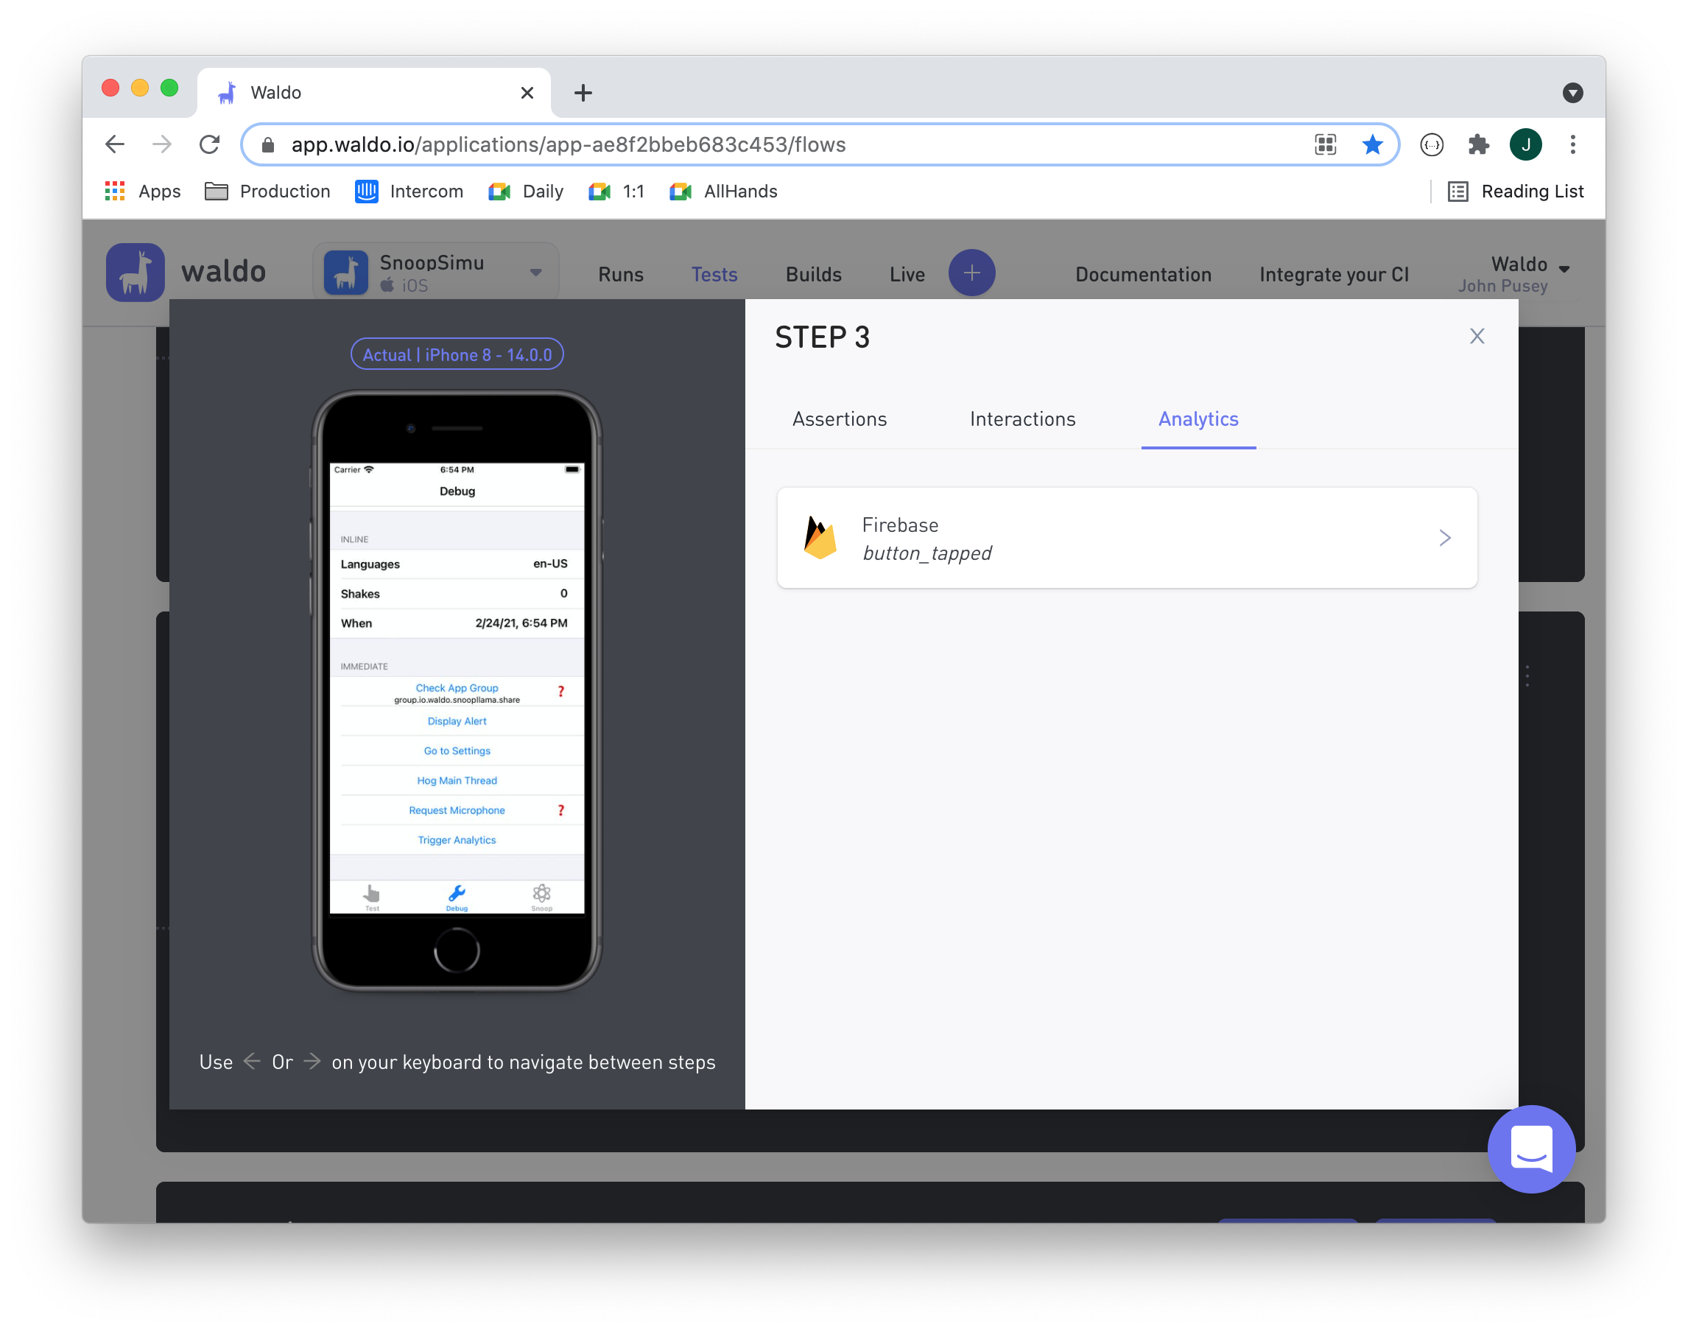Click Check App Group in phone screenshot

coord(457,688)
